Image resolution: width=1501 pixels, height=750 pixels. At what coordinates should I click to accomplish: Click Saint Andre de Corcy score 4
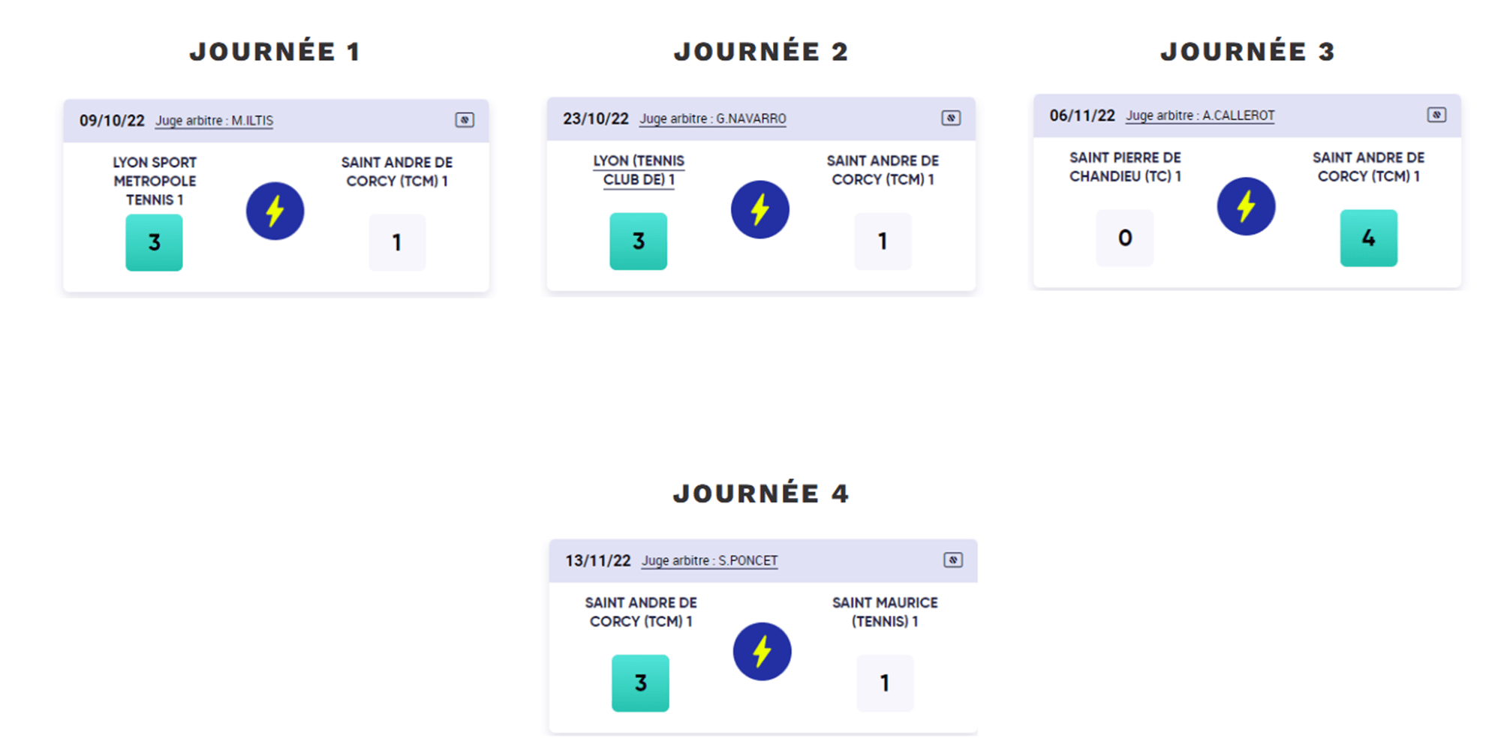point(1368,238)
